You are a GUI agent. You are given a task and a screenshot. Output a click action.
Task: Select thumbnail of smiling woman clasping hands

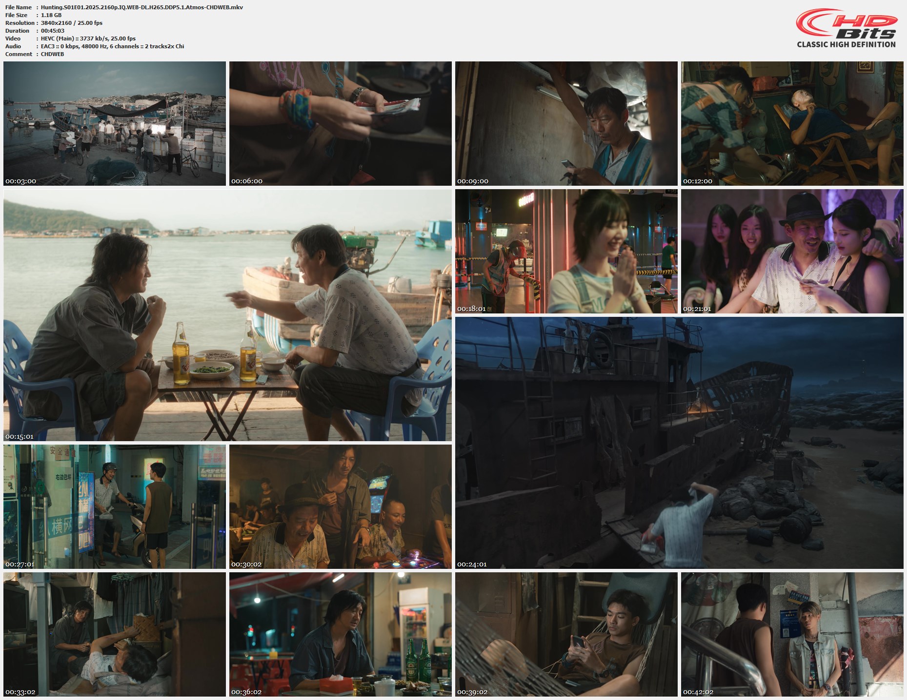(x=566, y=251)
